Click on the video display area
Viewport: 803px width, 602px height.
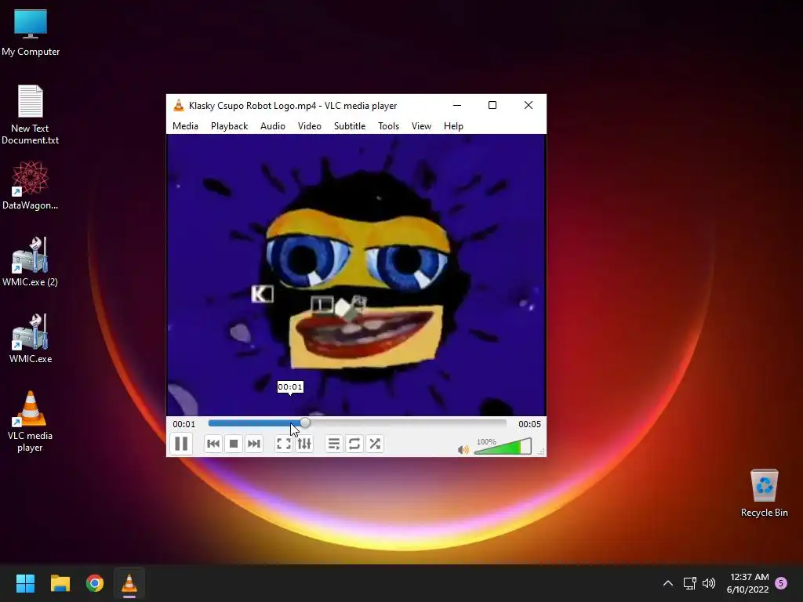coord(357,275)
